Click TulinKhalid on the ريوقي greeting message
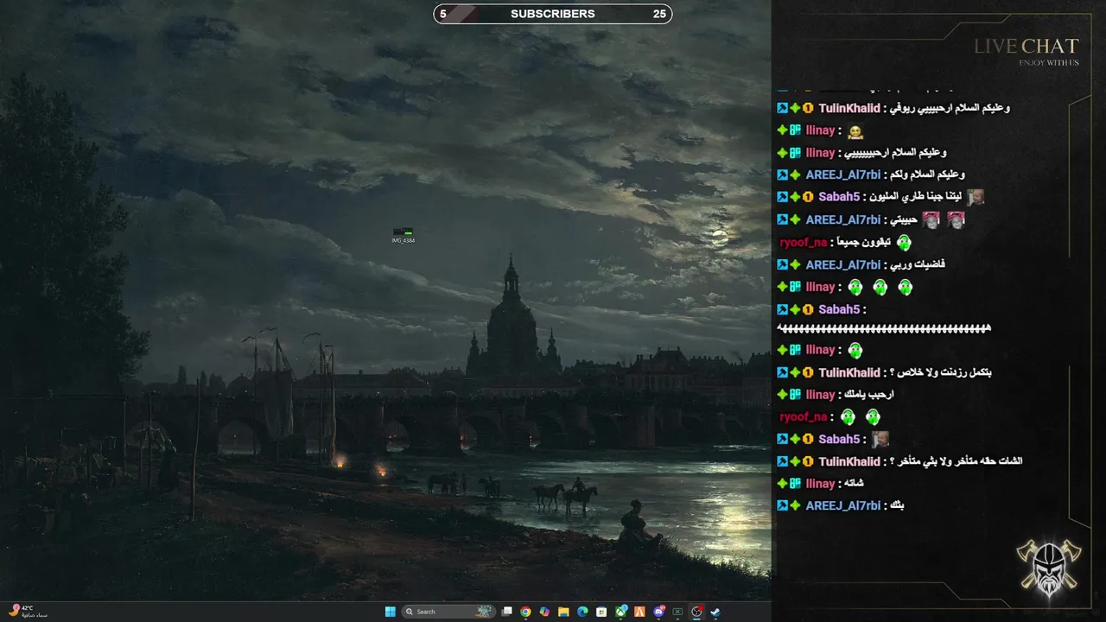 pyautogui.click(x=849, y=108)
